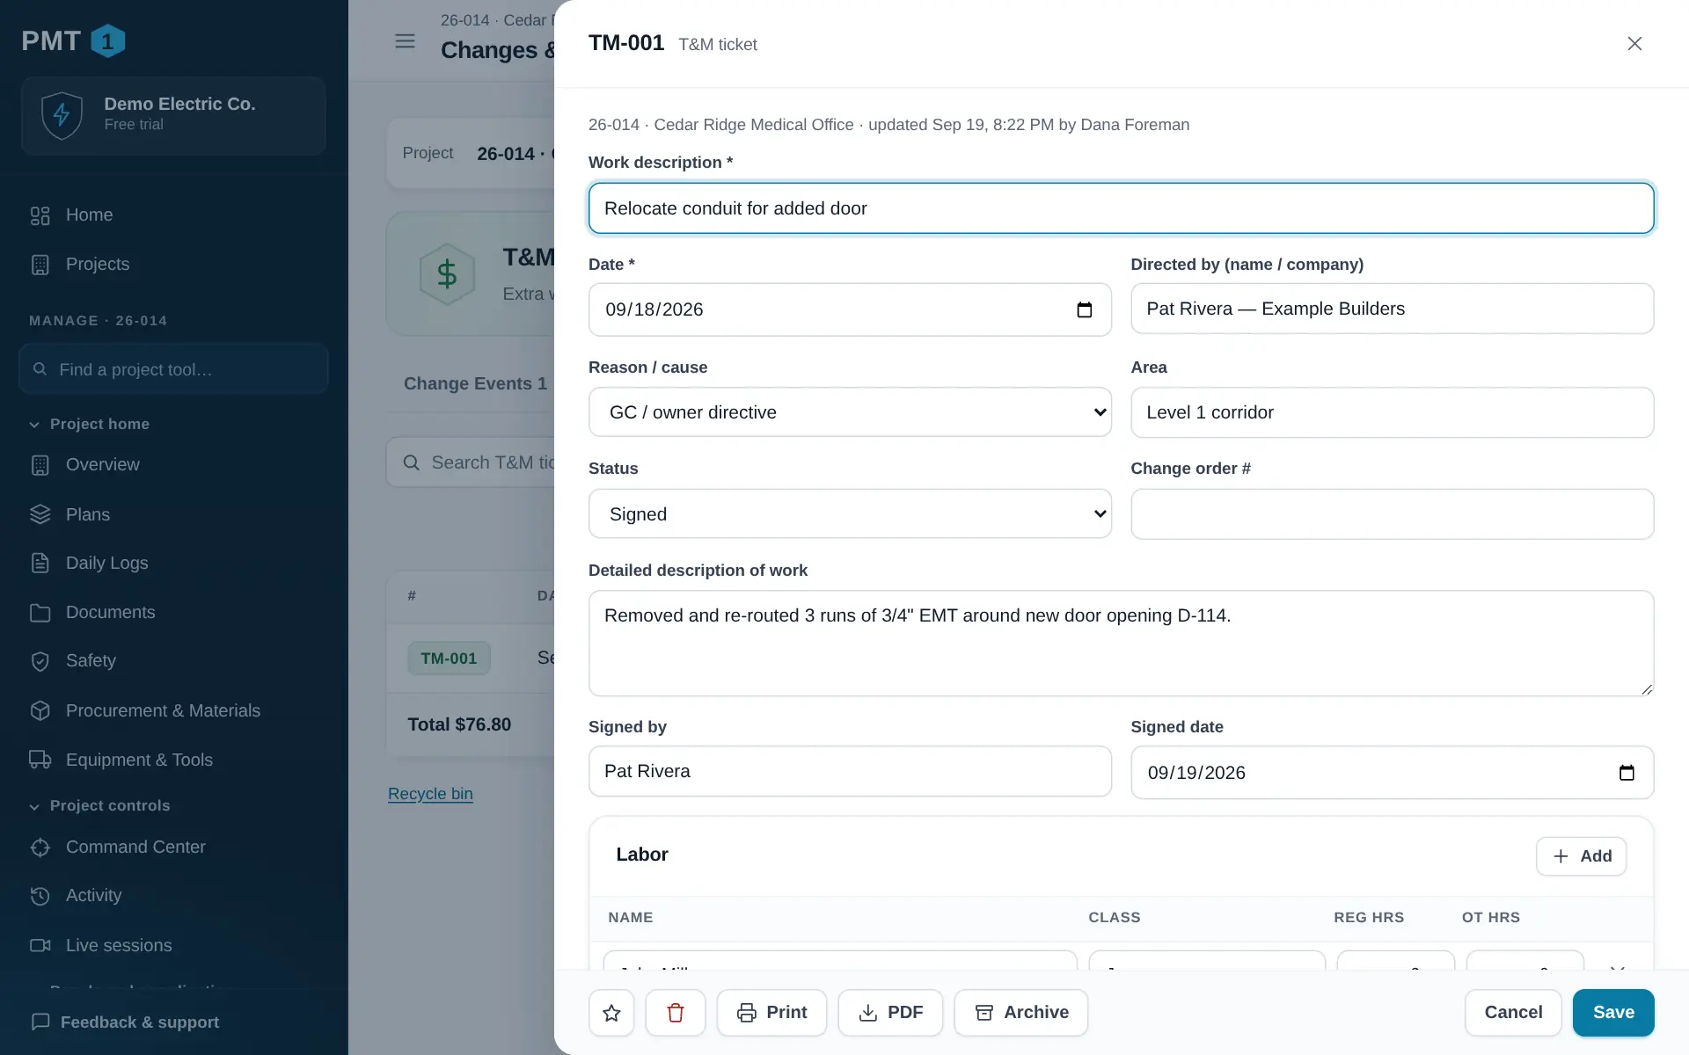This screenshot has height=1055, width=1689.
Task: Open the Reason / cause dropdown
Action: click(850, 412)
